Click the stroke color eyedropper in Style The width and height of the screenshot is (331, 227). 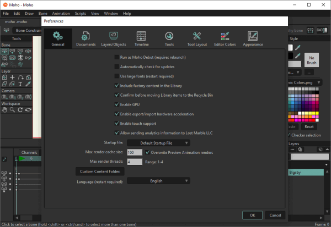point(298,56)
